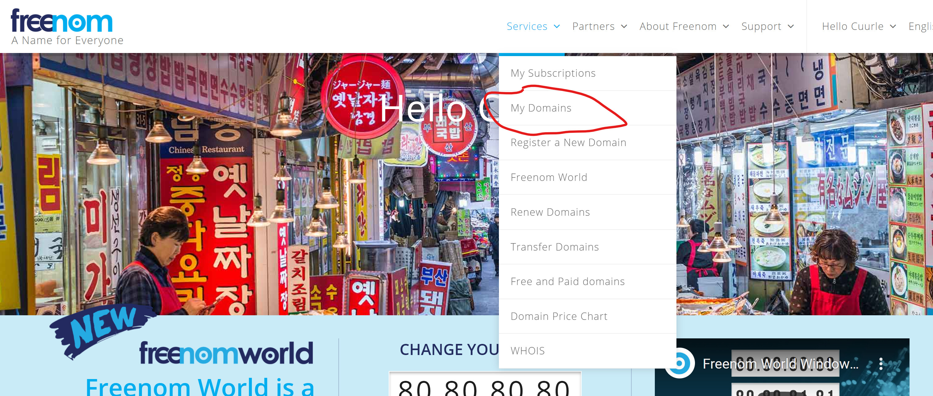Expand the Support chevron arrow
The width and height of the screenshot is (933, 396).
tap(791, 27)
